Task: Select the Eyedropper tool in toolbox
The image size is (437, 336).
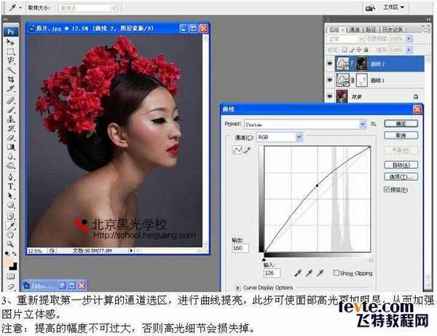Action: (11, 226)
